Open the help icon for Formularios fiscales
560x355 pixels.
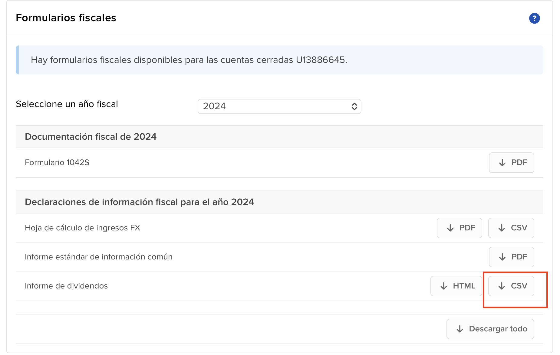click(x=535, y=18)
